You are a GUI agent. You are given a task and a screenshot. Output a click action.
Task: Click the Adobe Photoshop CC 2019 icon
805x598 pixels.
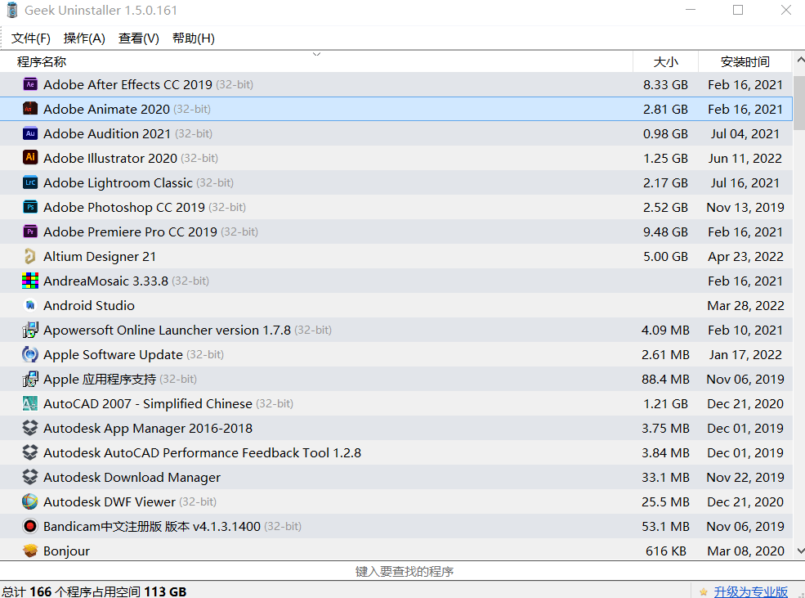tap(29, 207)
